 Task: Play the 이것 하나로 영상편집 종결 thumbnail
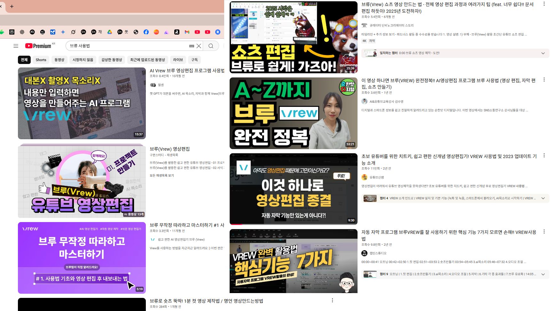click(x=294, y=189)
